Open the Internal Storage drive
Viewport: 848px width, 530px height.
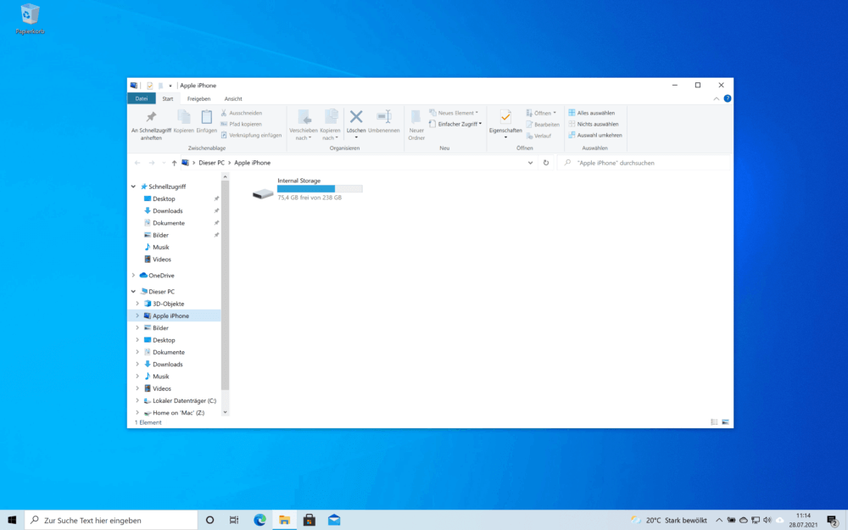click(307, 189)
